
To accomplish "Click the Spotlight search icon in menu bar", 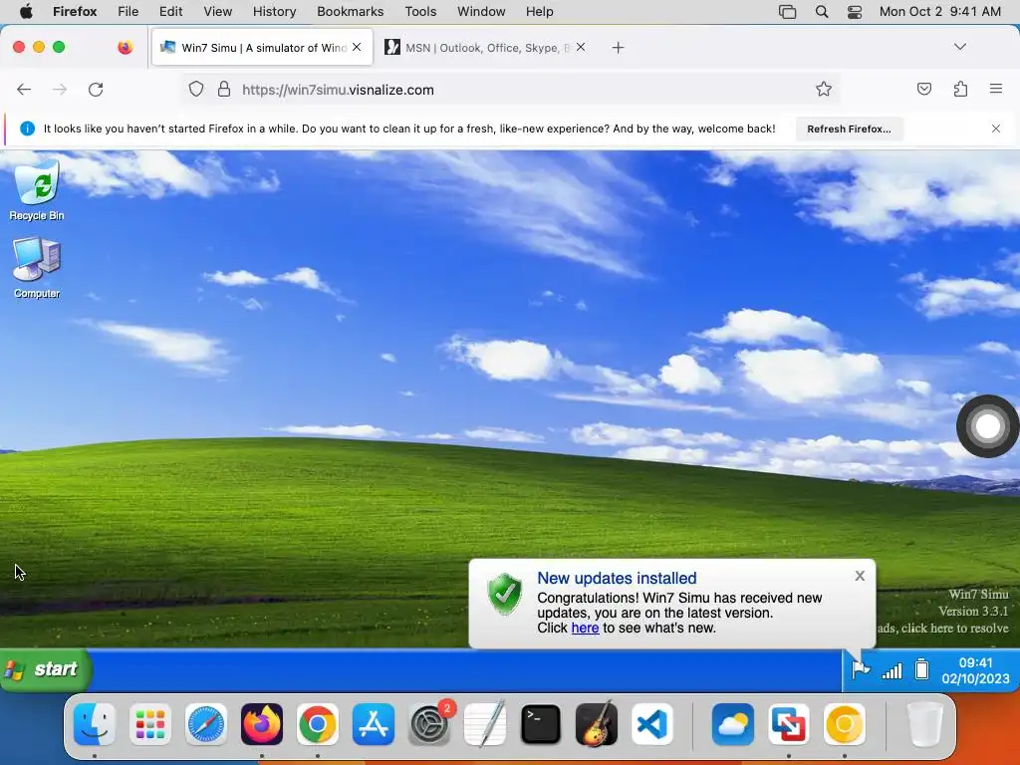I will (x=822, y=11).
